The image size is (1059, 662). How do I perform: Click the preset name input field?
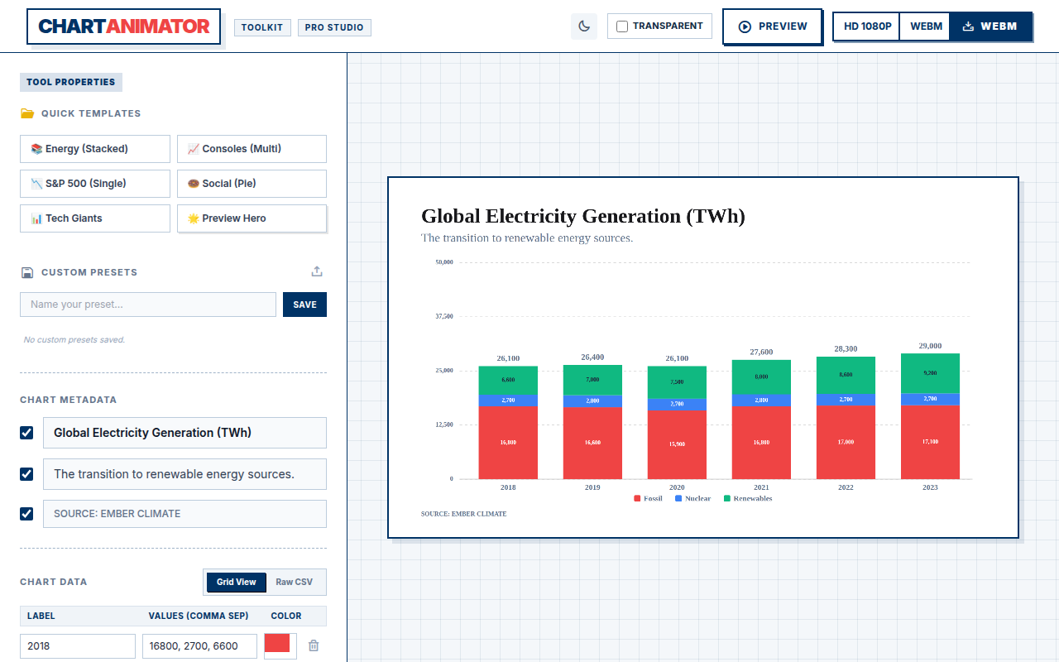[x=148, y=305]
